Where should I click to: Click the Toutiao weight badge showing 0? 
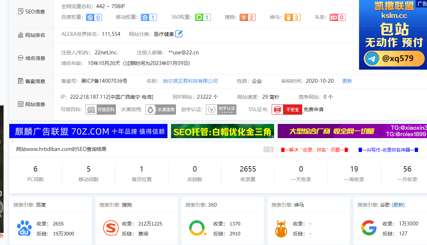(337, 17)
